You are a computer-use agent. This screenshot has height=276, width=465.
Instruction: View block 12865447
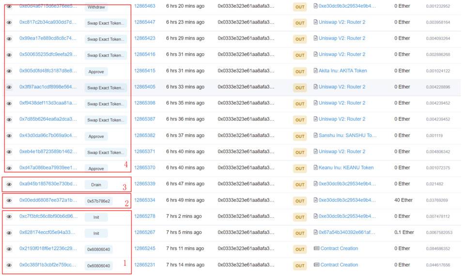[x=145, y=22]
